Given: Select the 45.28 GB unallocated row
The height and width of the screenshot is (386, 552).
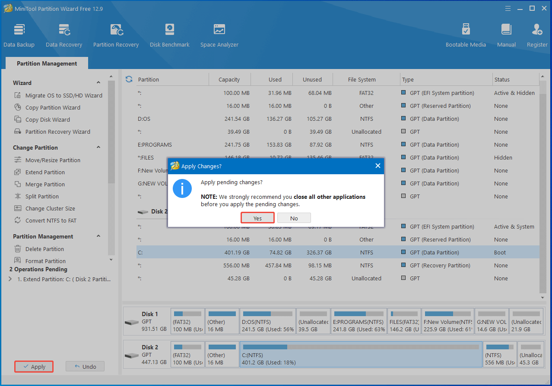Looking at the screenshot, I should [338, 278].
